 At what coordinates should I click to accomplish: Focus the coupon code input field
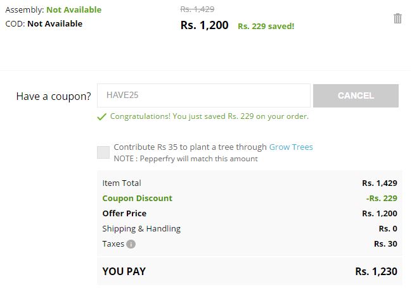pos(203,95)
